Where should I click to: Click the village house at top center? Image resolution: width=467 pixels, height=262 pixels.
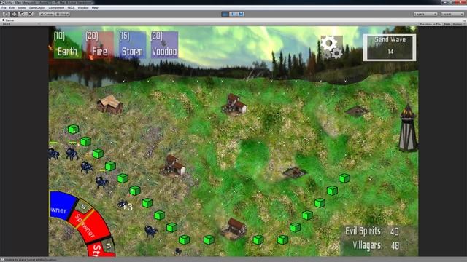click(234, 105)
